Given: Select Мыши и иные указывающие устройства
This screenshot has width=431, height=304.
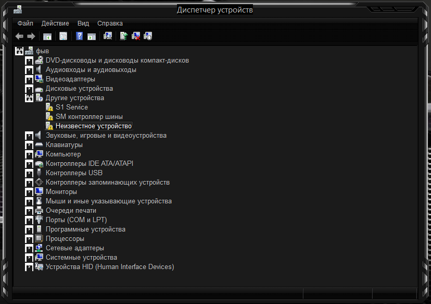Looking at the screenshot, I should click(109, 201).
